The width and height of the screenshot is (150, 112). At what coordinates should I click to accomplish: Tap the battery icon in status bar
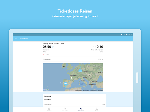127,34
